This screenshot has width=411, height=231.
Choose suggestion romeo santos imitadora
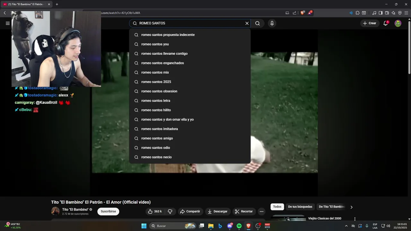(x=190, y=129)
